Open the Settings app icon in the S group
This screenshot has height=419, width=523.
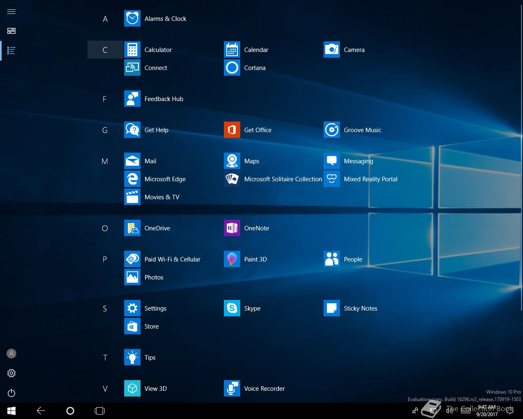point(132,309)
